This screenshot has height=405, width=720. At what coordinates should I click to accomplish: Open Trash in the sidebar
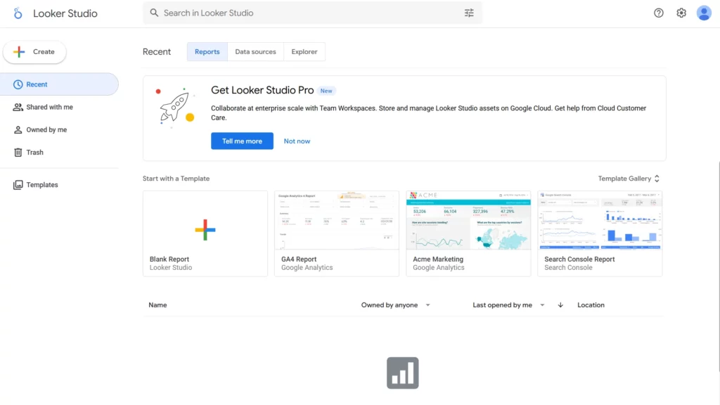pos(34,153)
